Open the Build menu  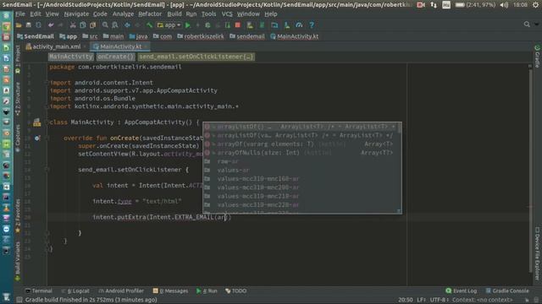tap(174, 14)
